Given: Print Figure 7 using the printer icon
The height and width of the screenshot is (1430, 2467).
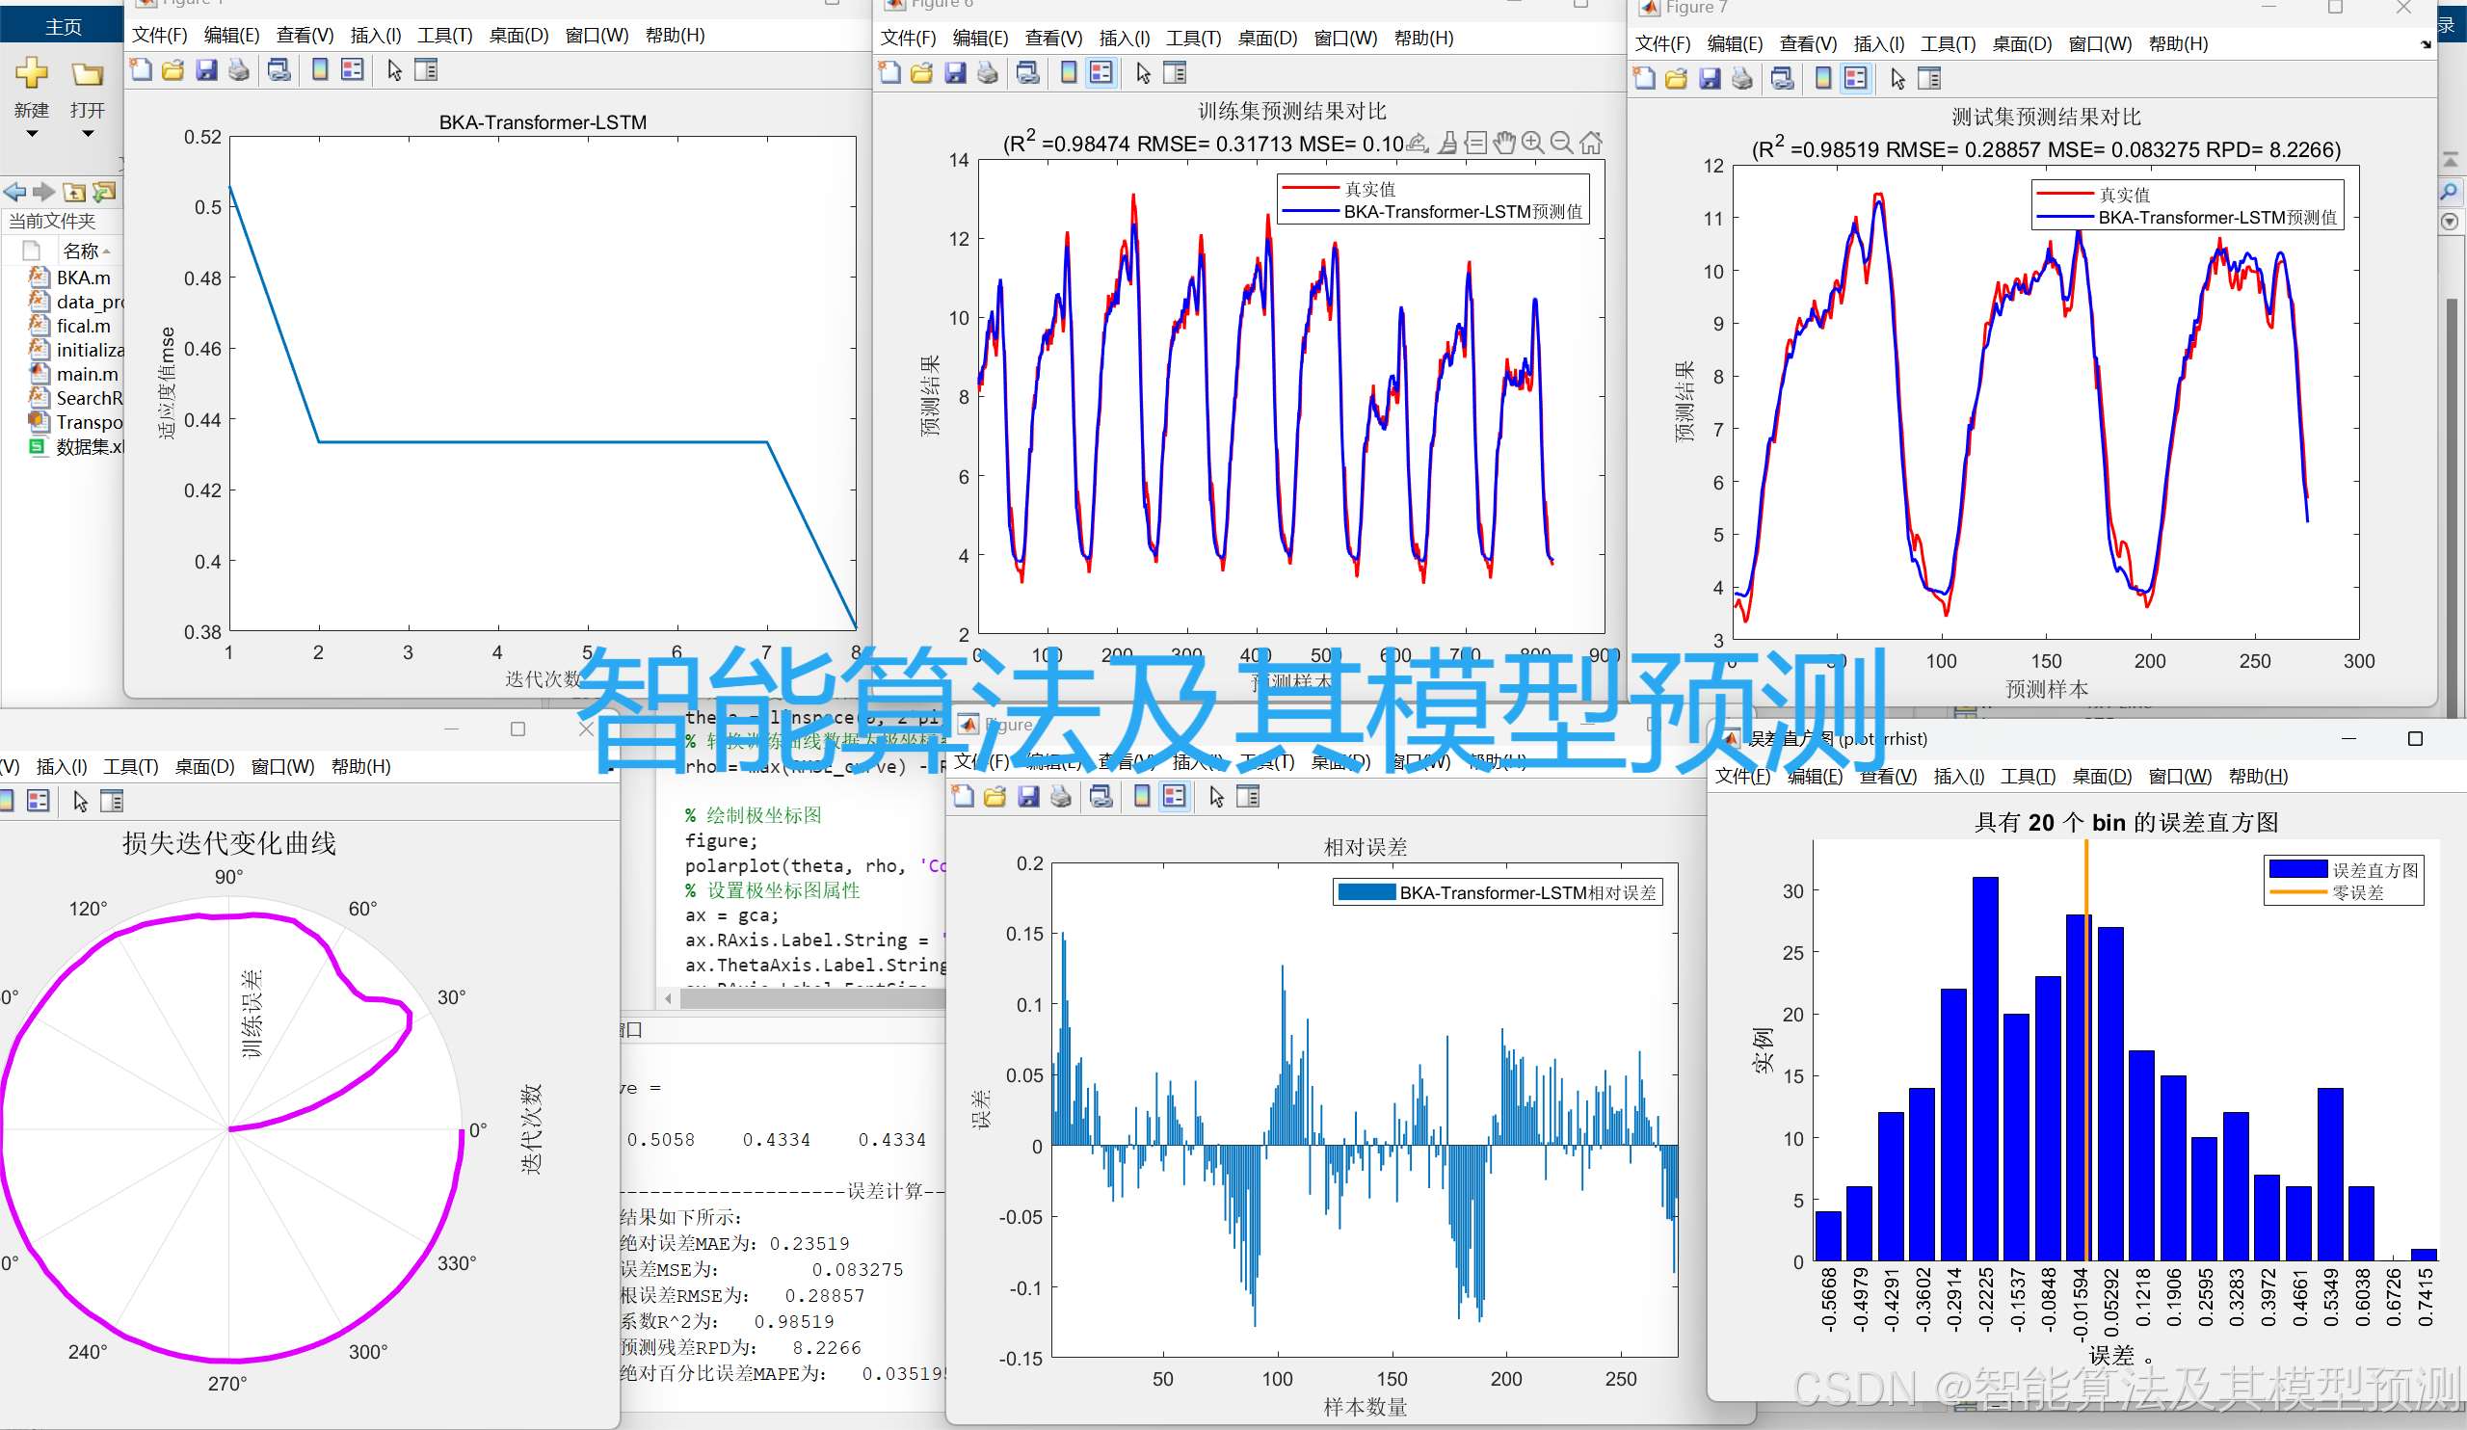Looking at the screenshot, I should (1742, 78).
